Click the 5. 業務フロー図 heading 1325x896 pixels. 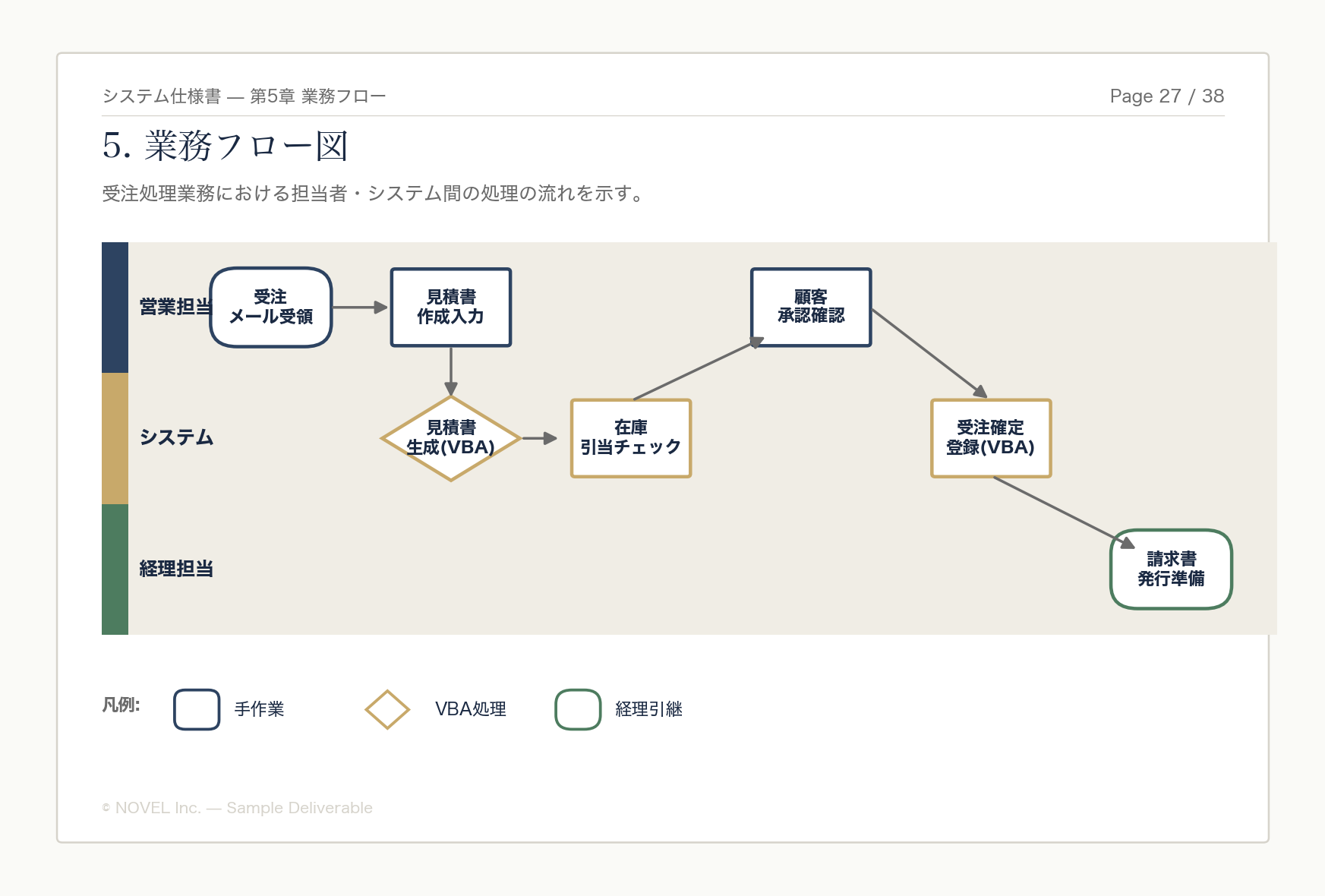click(226, 146)
